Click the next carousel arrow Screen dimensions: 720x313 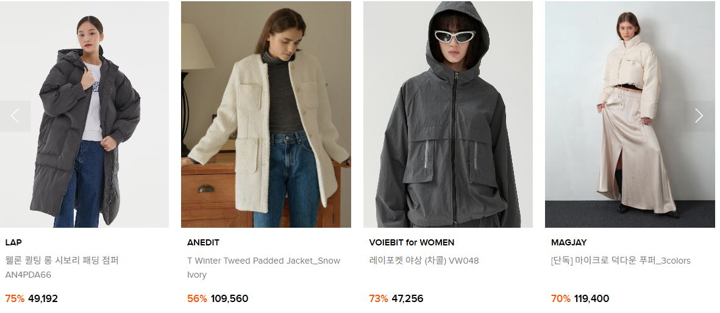(699, 116)
